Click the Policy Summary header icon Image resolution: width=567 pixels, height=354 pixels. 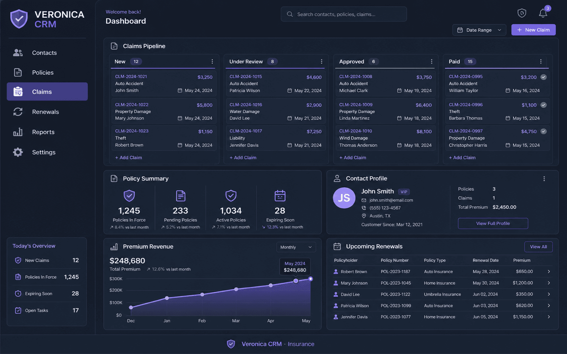(114, 178)
